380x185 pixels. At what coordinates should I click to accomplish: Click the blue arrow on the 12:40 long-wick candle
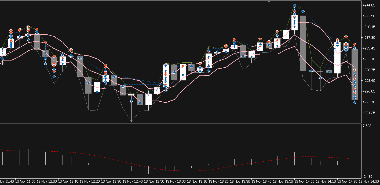click(x=131, y=101)
